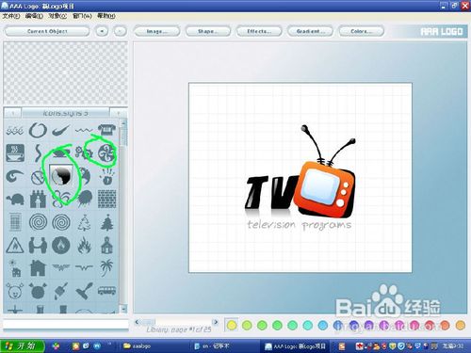The width and height of the screenshot is (471, 353).
Task: Click the Colors... button
Action: pos(361,31)
